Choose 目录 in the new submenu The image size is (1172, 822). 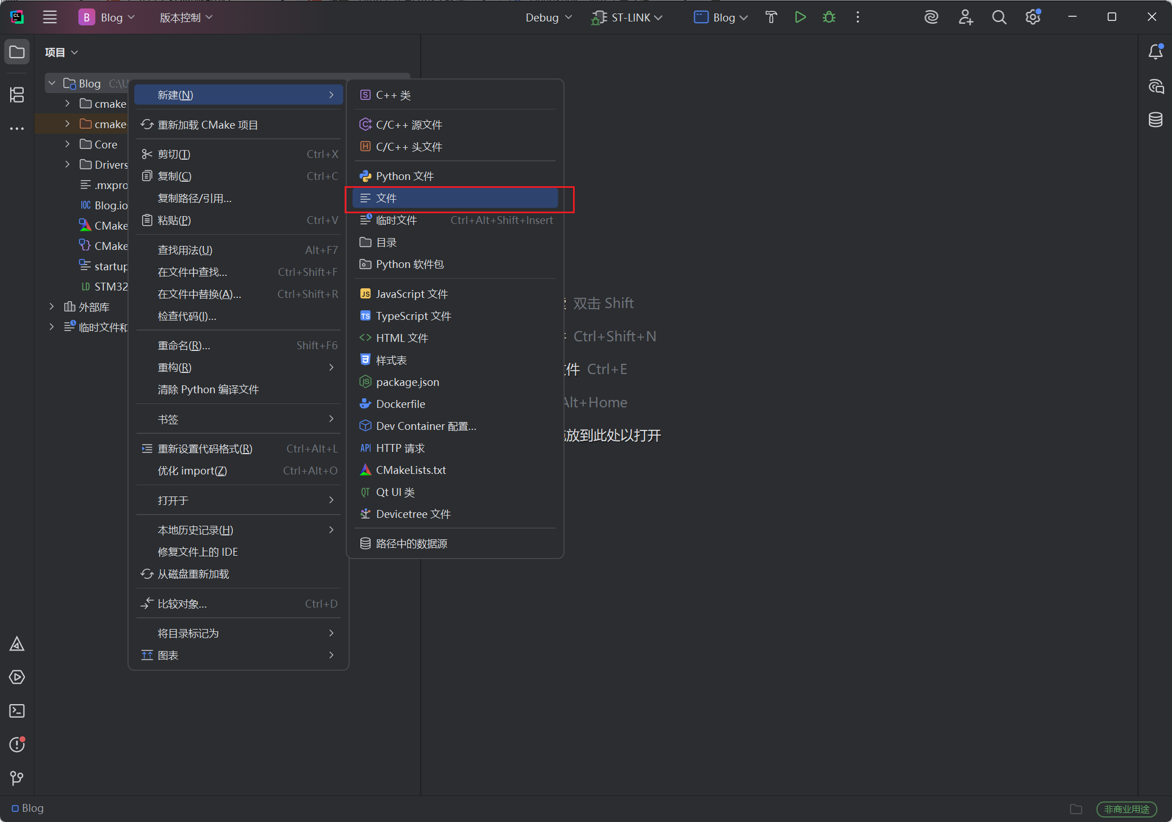386,243
